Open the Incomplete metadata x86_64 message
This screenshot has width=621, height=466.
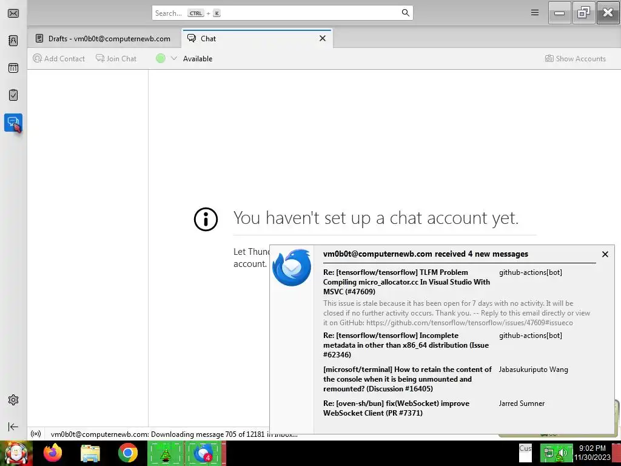tap(406, 345)
